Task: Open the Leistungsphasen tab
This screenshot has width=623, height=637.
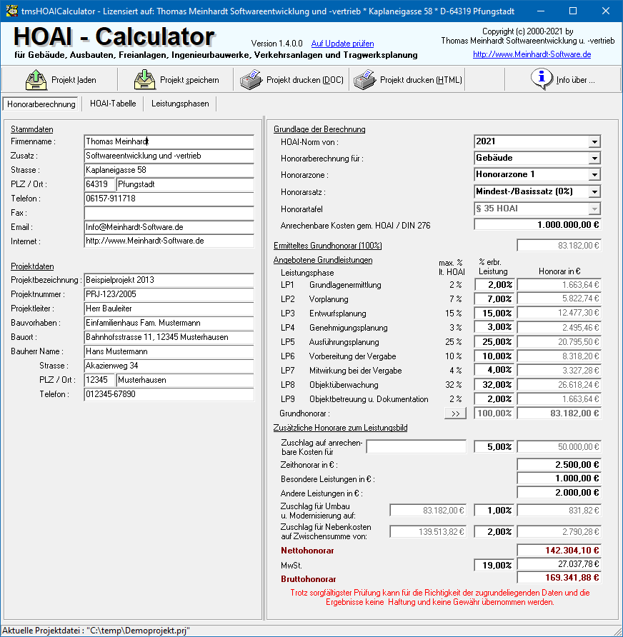Action: tap(180, 104)
